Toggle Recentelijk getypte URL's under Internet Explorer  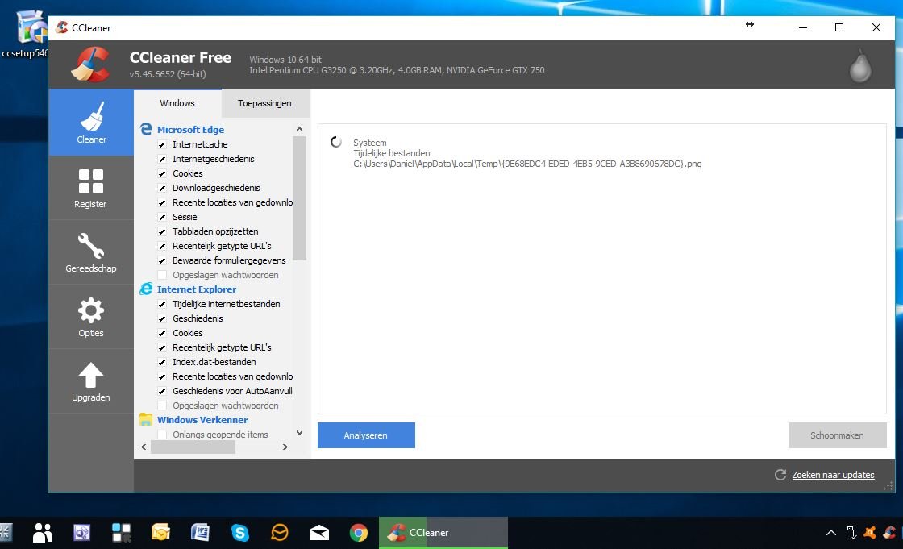[x=162, y=347]
